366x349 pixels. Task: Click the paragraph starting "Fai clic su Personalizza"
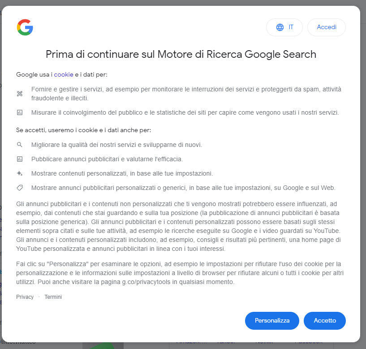coord(179,273)
